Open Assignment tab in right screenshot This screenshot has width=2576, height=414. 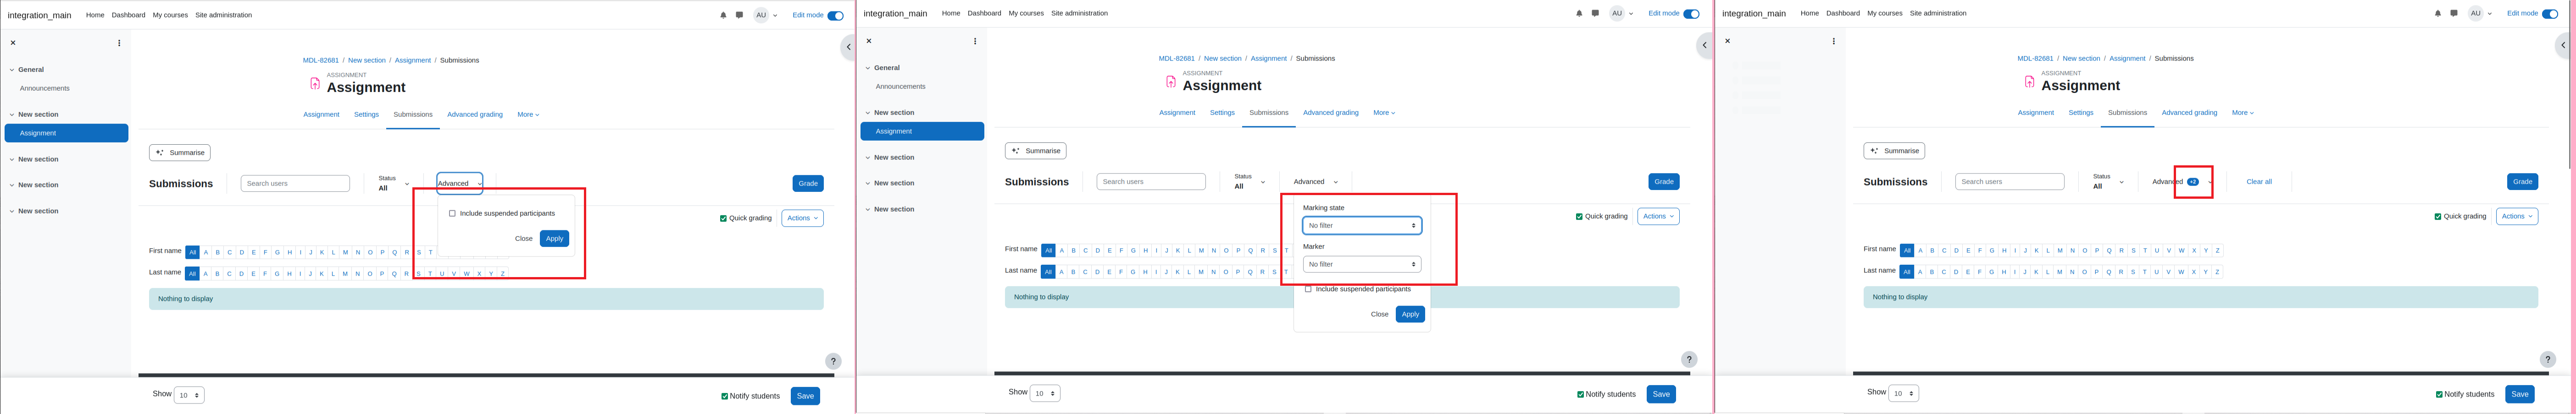pyautogui.click(x=2036, y=113)
